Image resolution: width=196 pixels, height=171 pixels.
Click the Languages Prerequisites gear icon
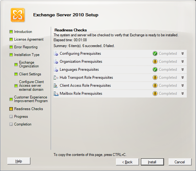(x=56, y=70)
